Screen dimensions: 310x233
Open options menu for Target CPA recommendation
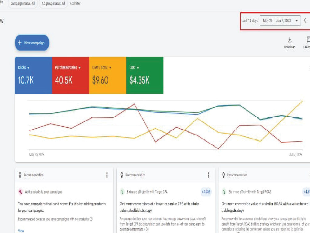(209, 175)
